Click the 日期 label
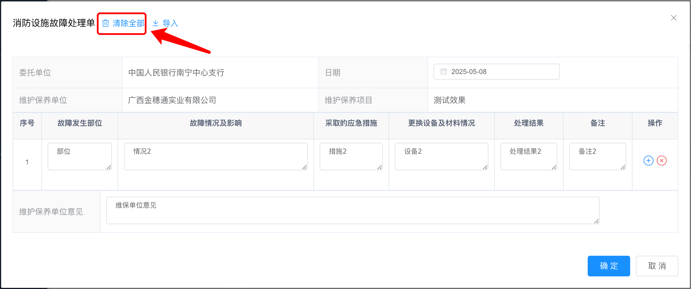 (x=333, y=73)
